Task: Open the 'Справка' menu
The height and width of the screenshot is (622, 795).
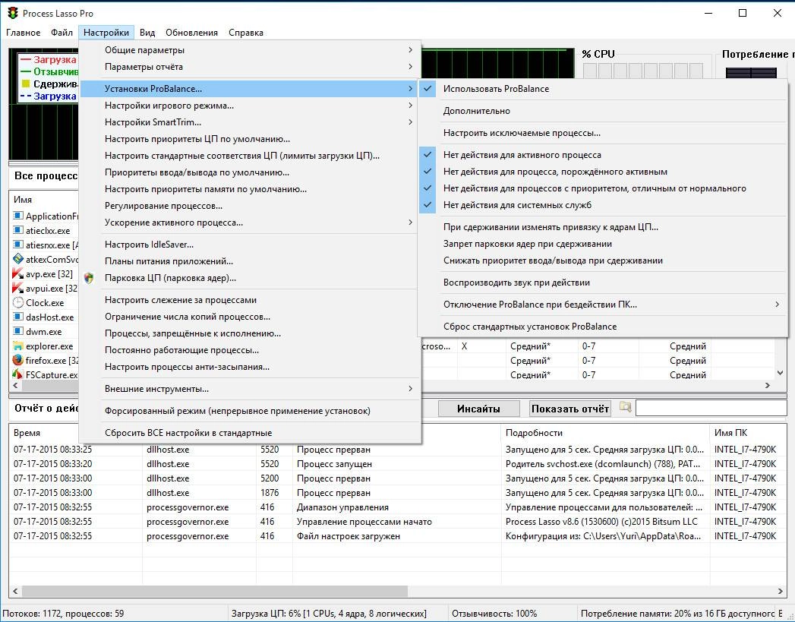Action: pyautogui.click(x=246, y=33)
